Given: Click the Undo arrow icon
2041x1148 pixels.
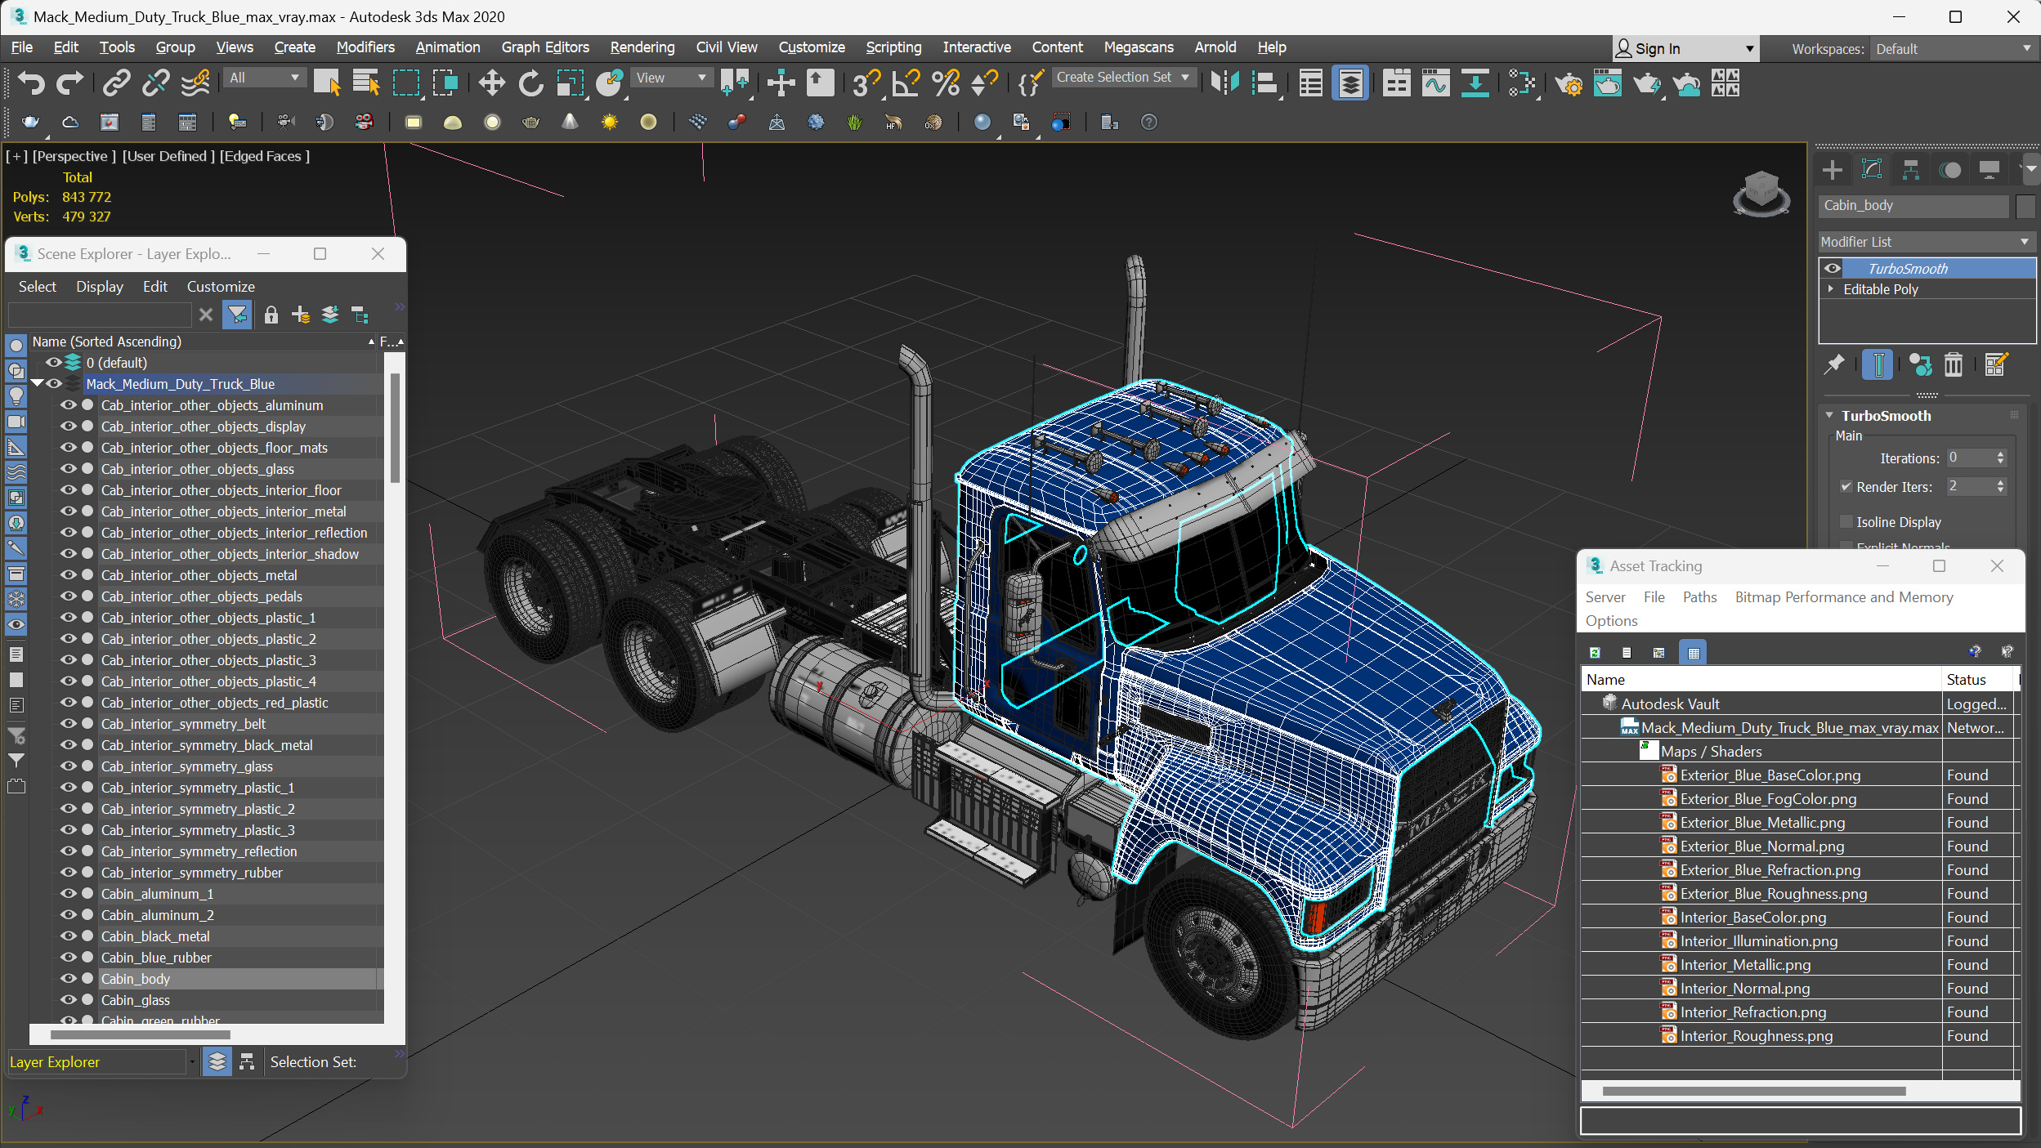Looking at the screenshot, I should pyautogui.click(x=31, y=83).
